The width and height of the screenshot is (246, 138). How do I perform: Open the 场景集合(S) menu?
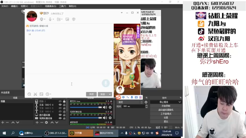tap(50, 6)
